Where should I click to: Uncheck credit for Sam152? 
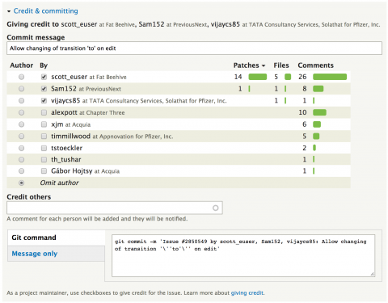click(x=44, y=89)
